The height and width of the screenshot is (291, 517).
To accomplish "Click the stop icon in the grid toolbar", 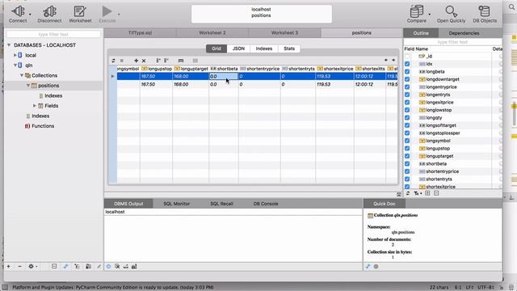I will pos(122,61).
